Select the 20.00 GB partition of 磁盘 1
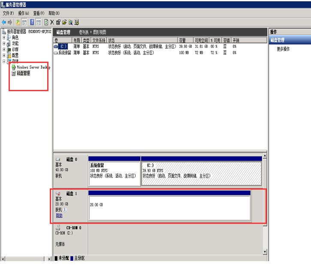The image size is (311, 265). [x=169, y=208]
